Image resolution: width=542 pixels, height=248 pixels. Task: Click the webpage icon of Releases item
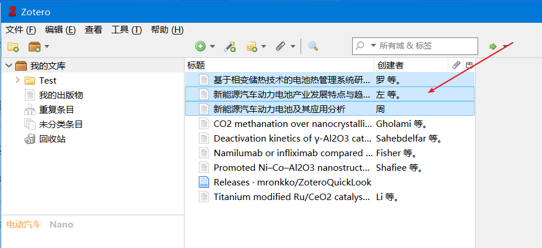[204, 182]
